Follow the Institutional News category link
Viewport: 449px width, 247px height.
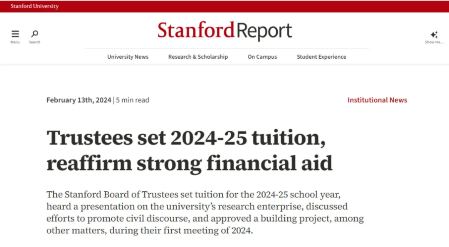pos(377,100)
